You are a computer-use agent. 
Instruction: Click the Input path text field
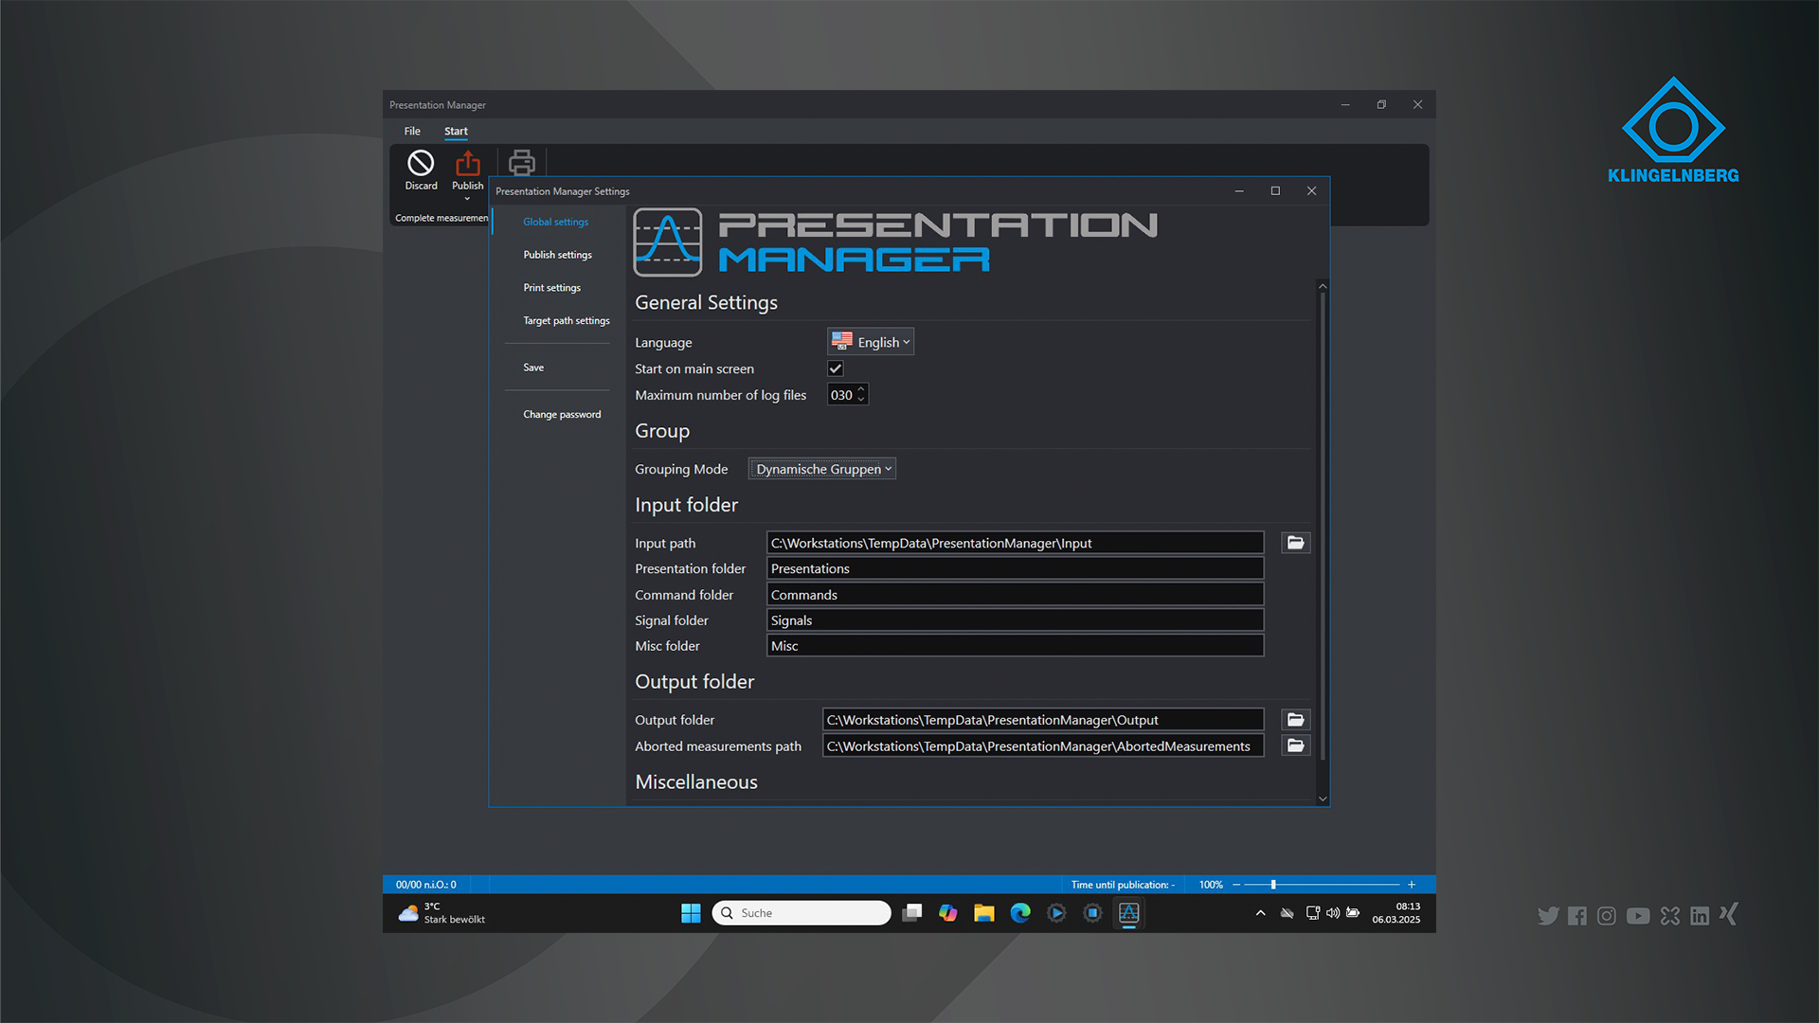[1015, 543]
